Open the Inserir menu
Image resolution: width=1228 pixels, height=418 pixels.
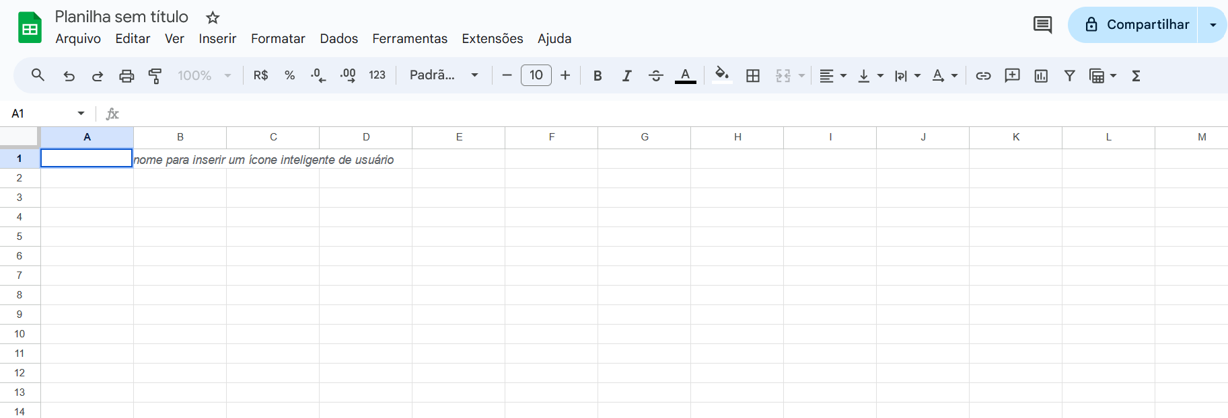point(217,38)
